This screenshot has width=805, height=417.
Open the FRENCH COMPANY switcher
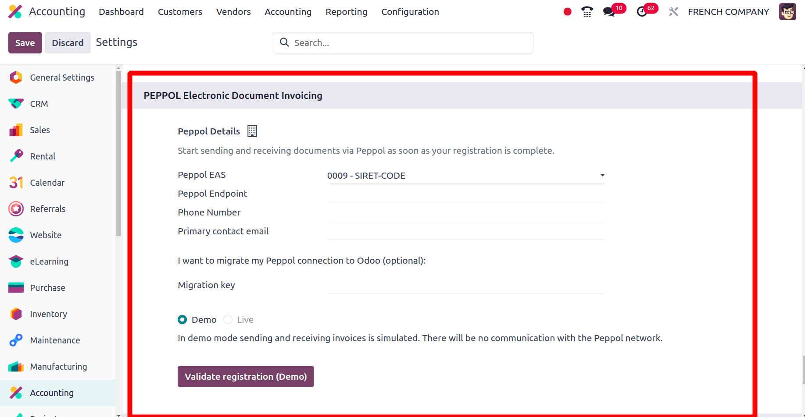(x=728, y=12)
